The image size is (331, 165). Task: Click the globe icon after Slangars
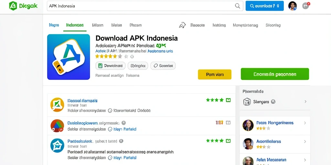pos(273,102)
